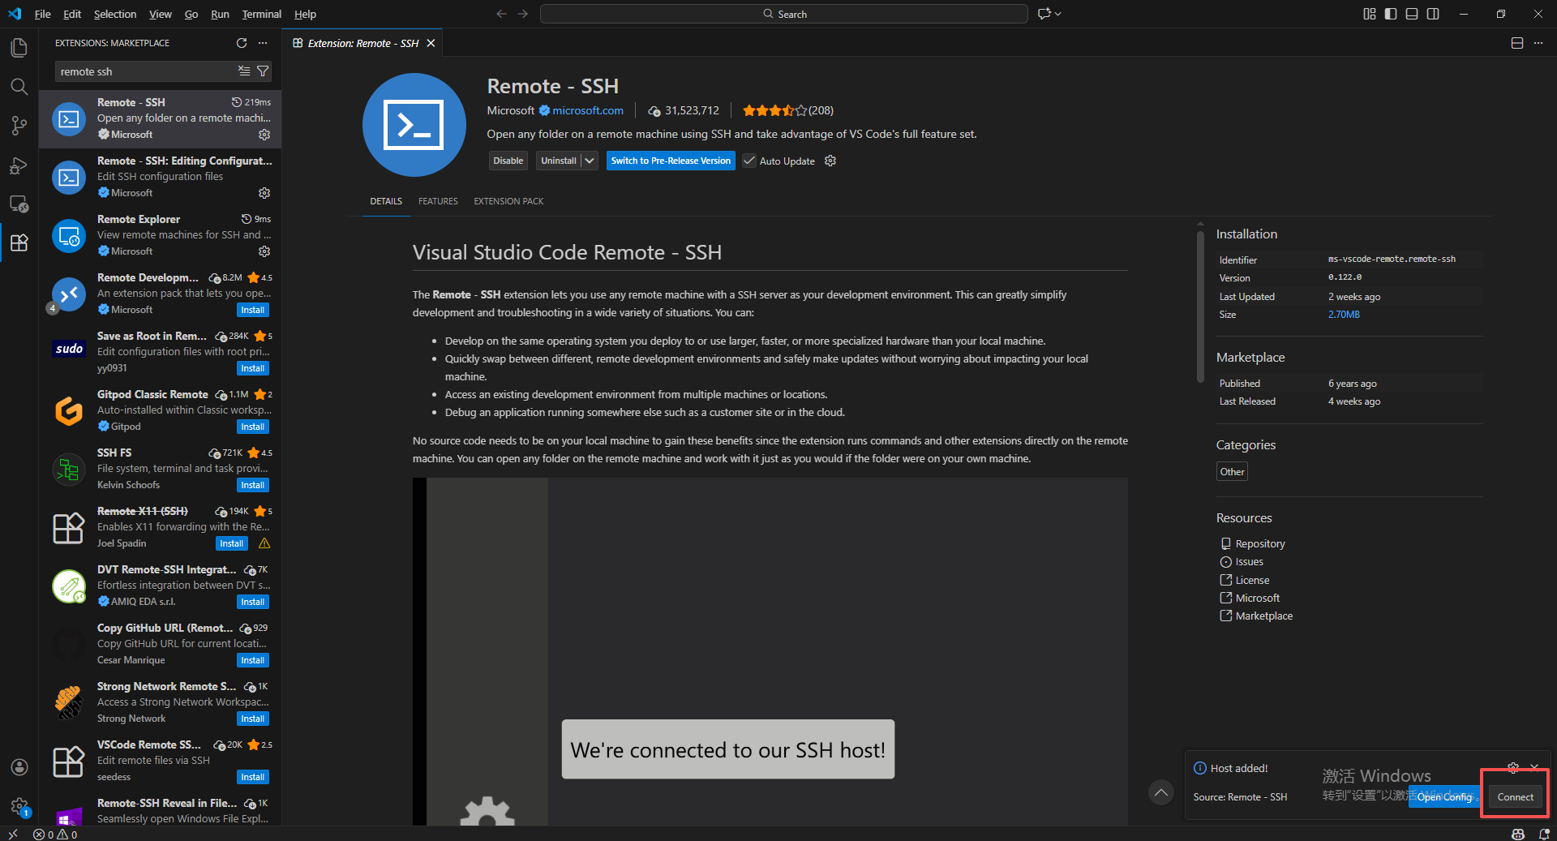Open the Repository resource link
Screen dimensions: 1557x841
pyautogui.click(x=1259, y=543)
